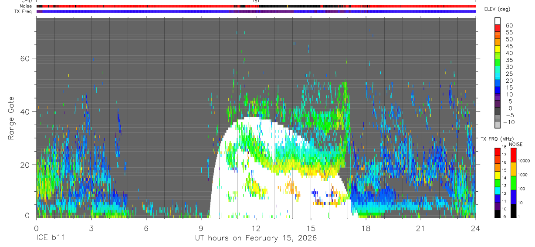Click the '−10' label on ELEV colorbar
535x247 pixels.
(508, 122)
